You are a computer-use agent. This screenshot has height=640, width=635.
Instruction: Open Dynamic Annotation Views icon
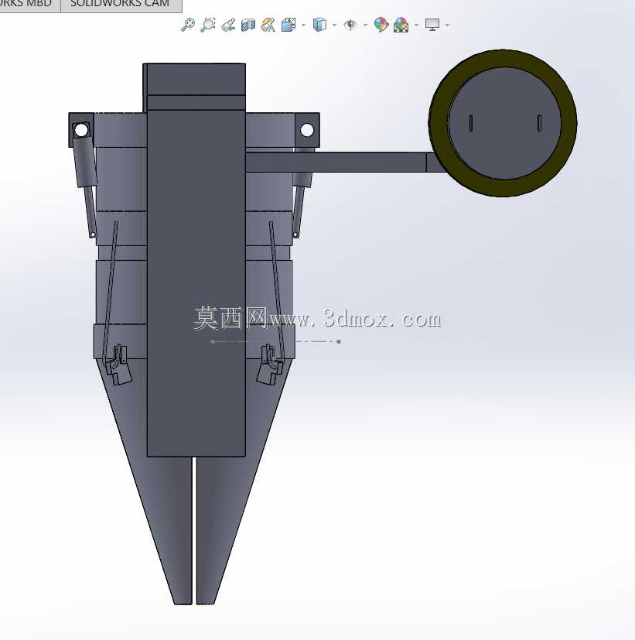(x=268, y=25)
